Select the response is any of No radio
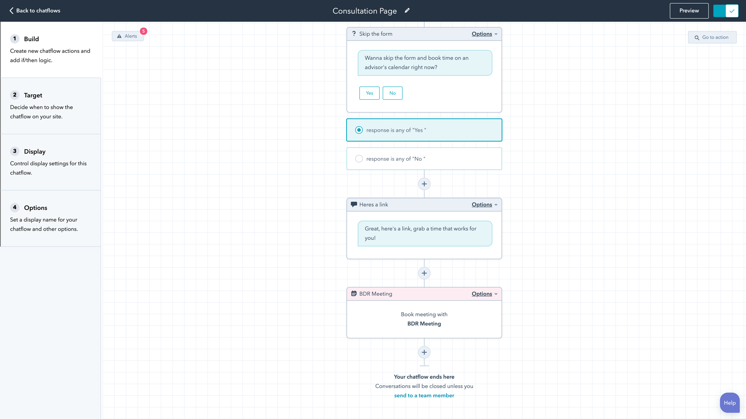Image resolution: width=746 pixels, height=419 pixels. 359,159
